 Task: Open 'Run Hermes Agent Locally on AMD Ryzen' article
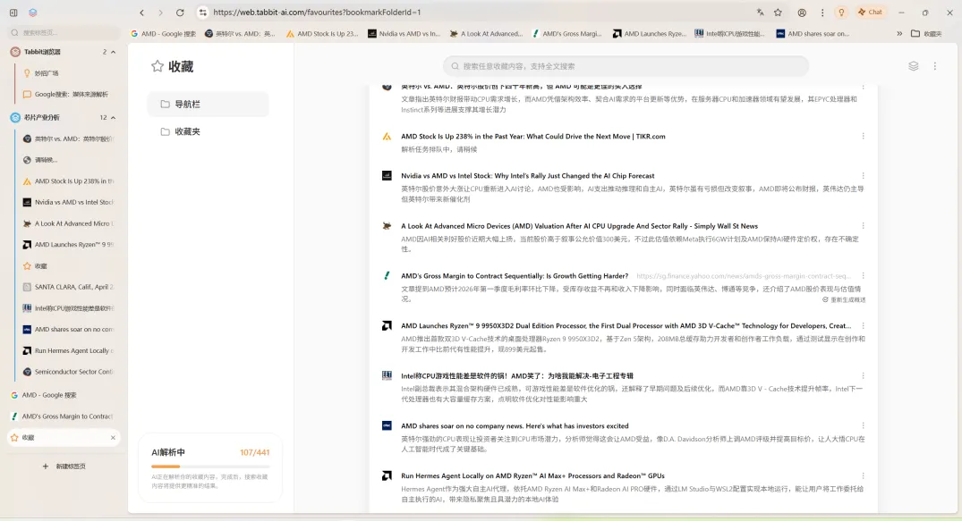click(x=532, y=475)
